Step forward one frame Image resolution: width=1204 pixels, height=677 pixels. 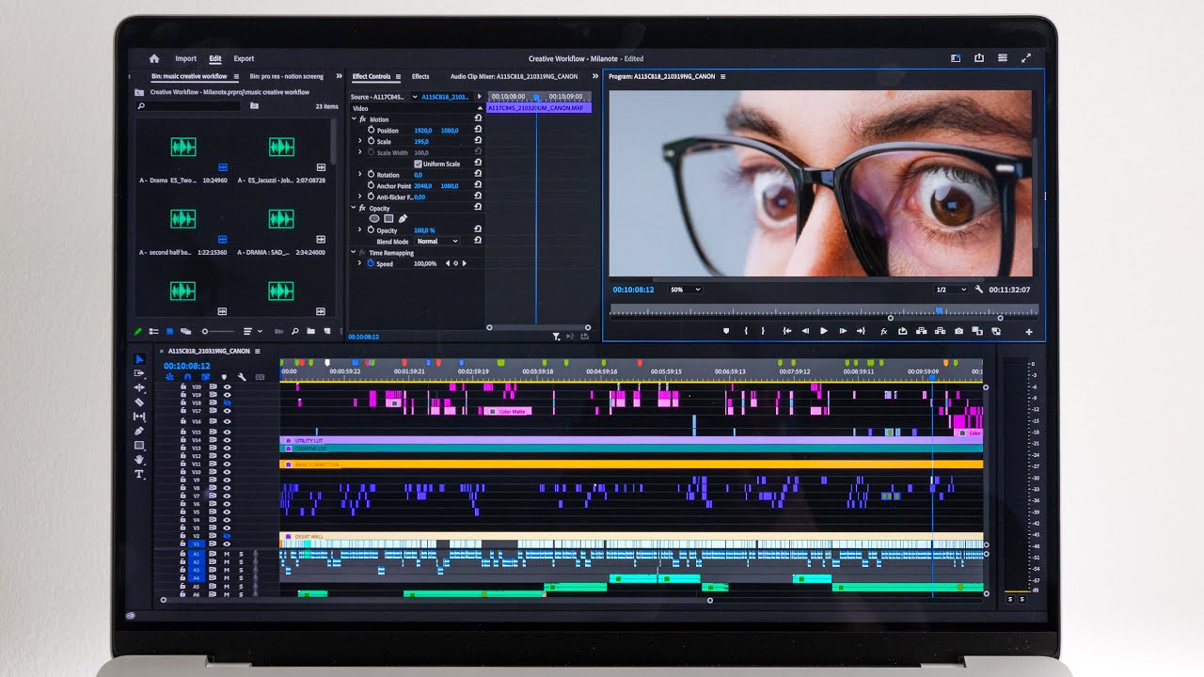pos(843,331)
